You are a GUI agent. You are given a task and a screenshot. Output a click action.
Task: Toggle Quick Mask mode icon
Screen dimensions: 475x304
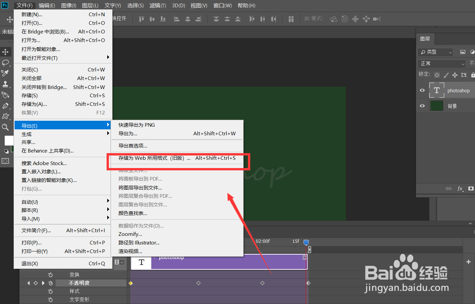point(6,161)
